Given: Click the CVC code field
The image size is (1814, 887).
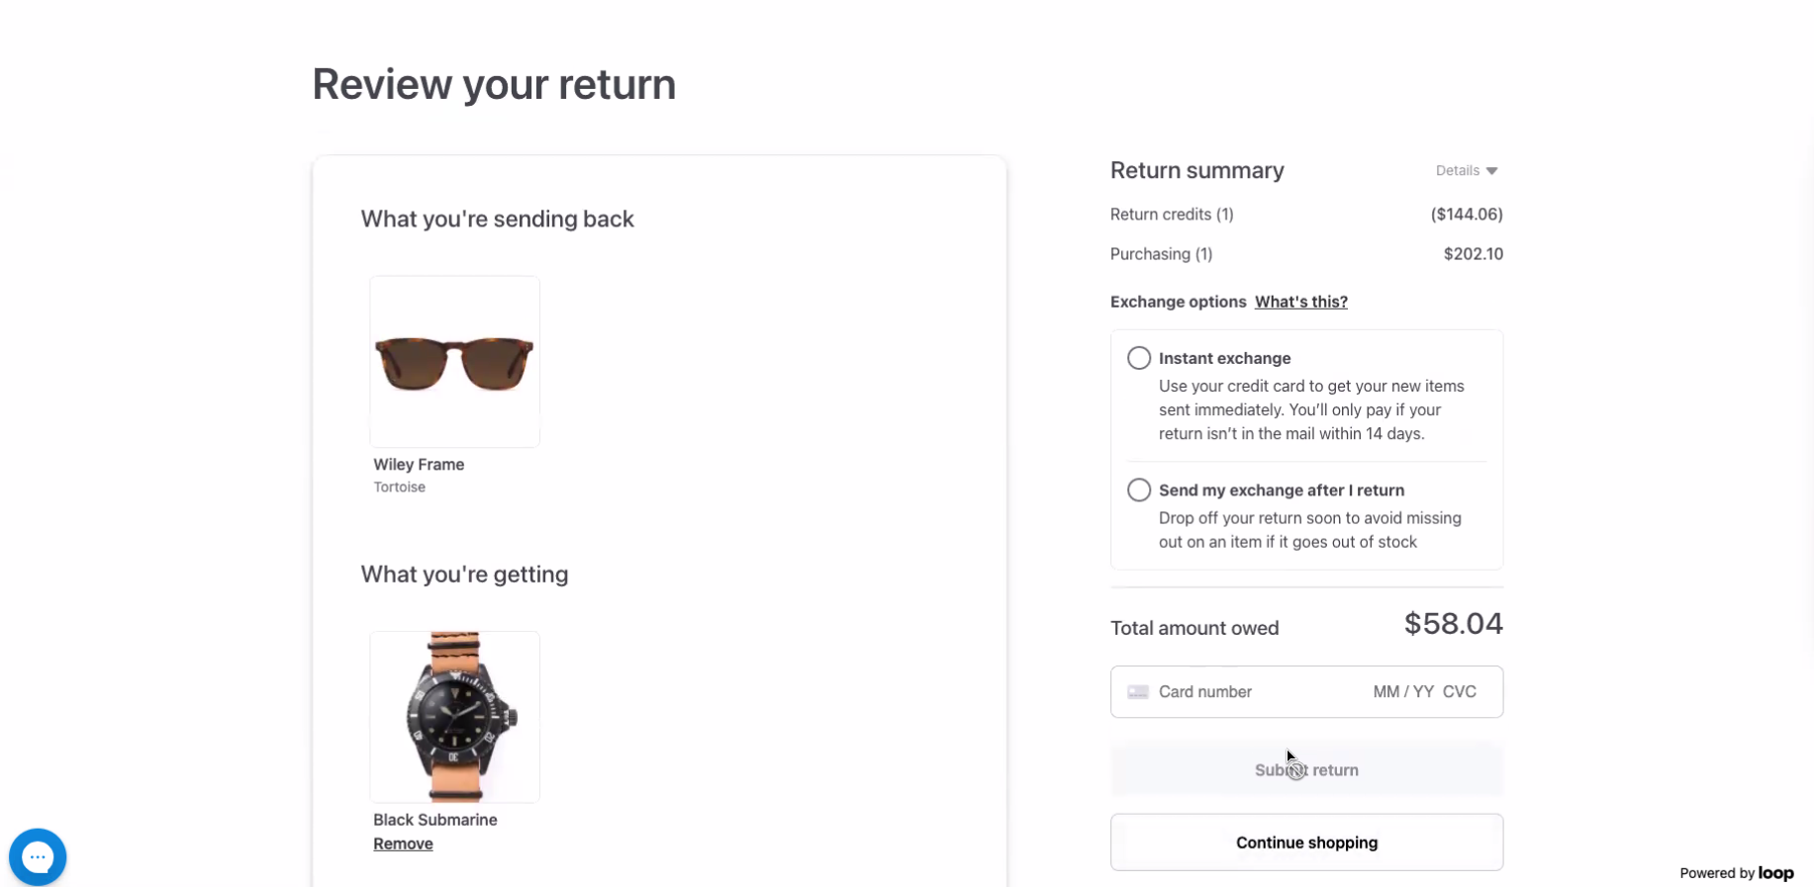Looking at the screenshot, I should 1459,692.
